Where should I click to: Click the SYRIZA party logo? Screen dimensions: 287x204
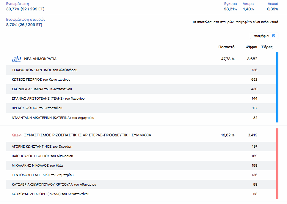point(16,135)
